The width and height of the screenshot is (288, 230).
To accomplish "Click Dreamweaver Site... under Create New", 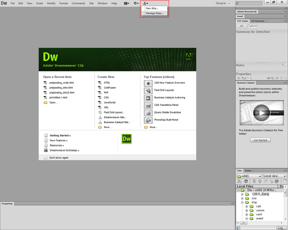I will pyautogui.click(x=115, y=117).
